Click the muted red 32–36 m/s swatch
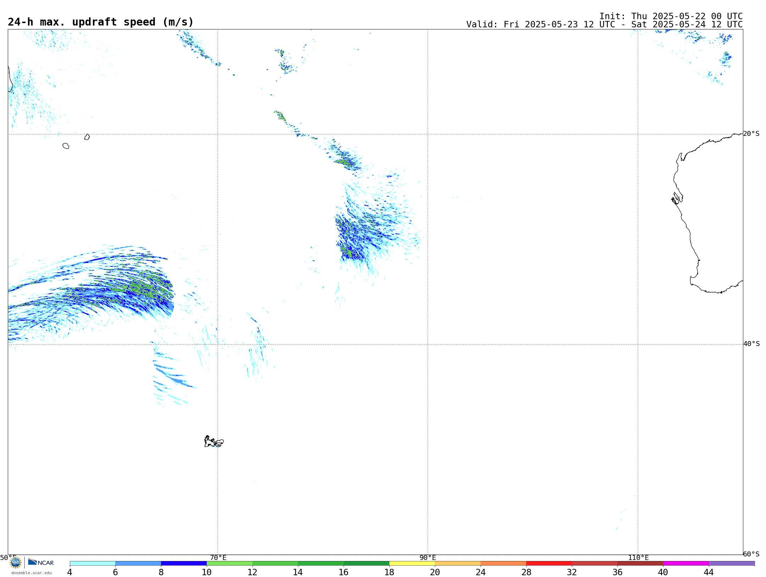Screen dimensions: 766x577 pos(595,563)
